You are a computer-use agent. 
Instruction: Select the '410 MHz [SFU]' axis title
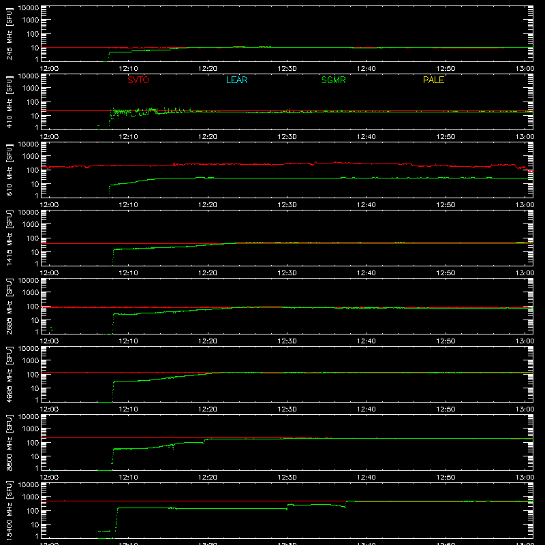pyautogui.click(x=9, y=102)
